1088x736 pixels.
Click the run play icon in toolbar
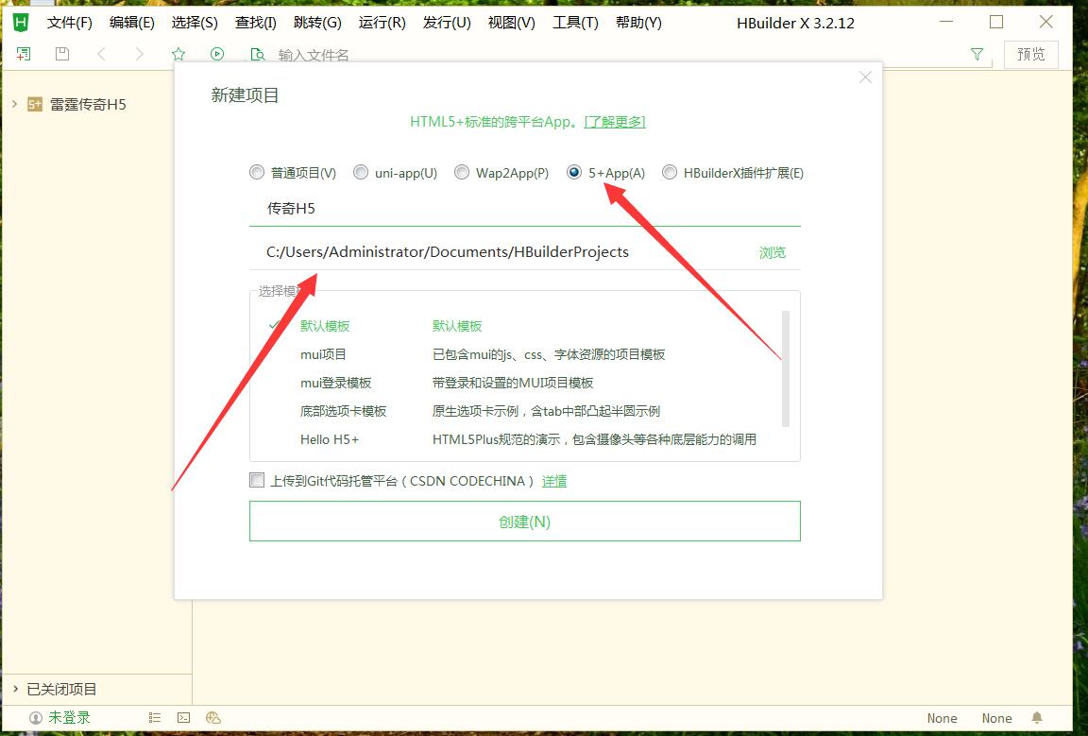tap(217, 55)
